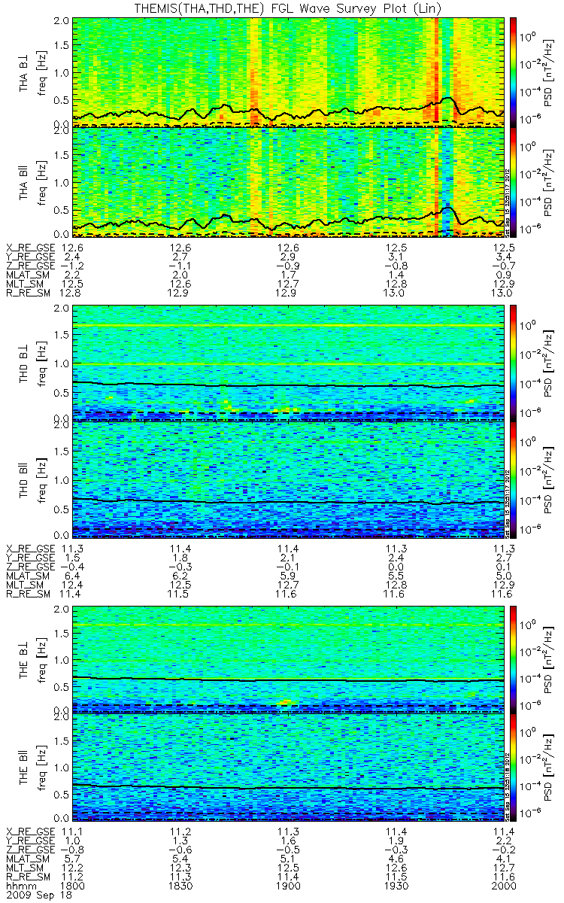Click the yellow 1.0 Hz line in THD B⊥ panel
The image size is (564, 903).
(288, 364)
